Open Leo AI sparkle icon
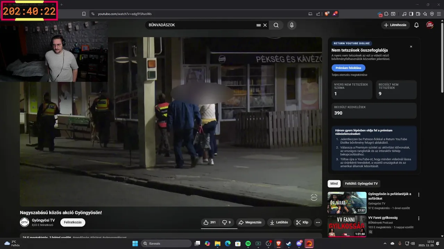 [x=425, y=14]
